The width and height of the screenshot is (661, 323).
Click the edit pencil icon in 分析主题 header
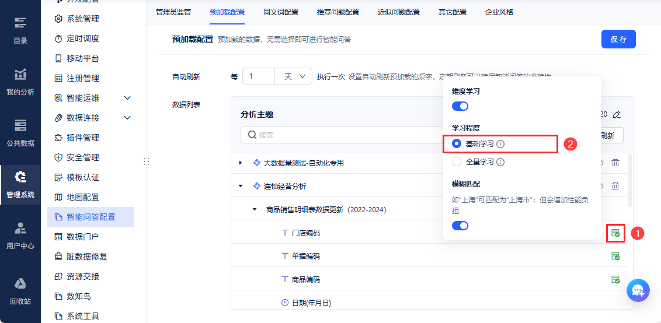click(x=617, y=114)
